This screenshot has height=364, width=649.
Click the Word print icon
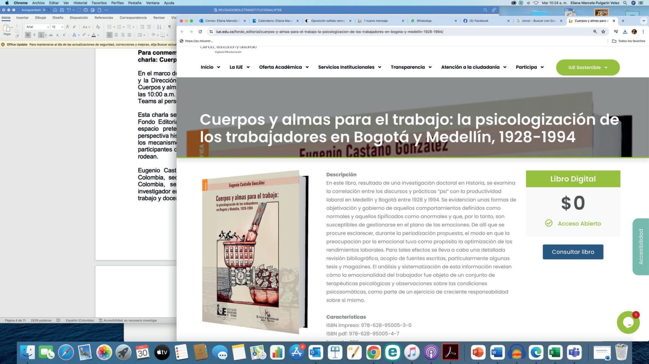coord(85,10)
